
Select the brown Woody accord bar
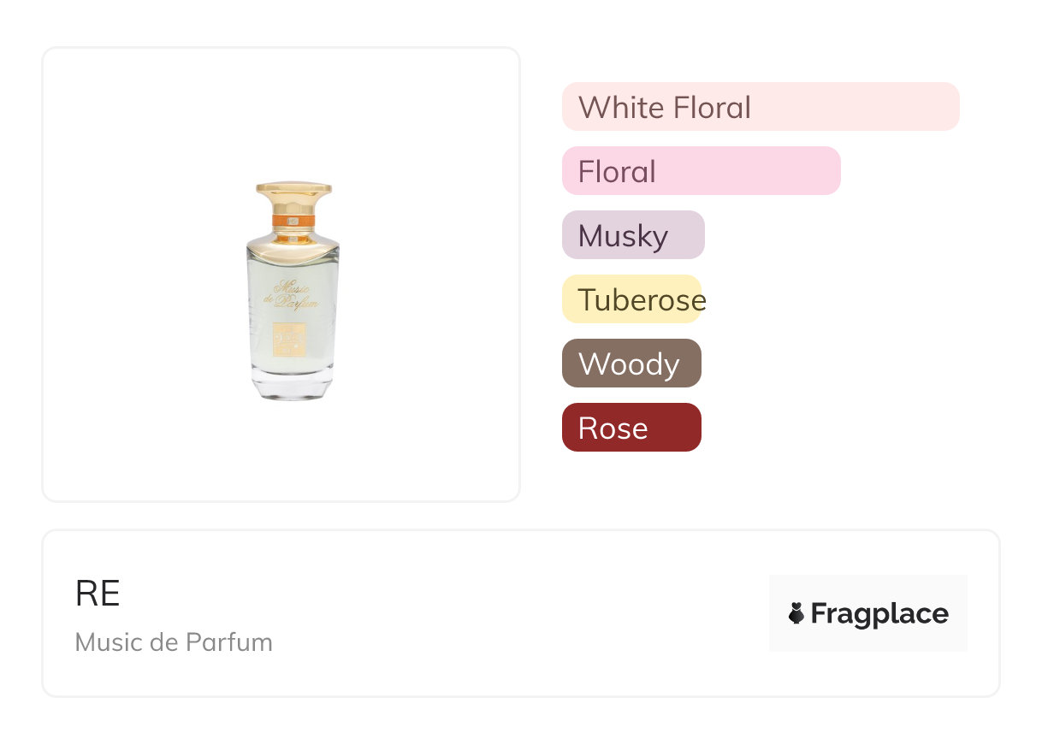(631, 364)
